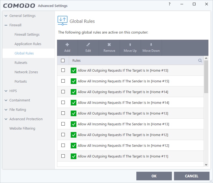
Task: Check the box for Outgoing Home #12 rule
Action: pyautogui.click(x=63, y=134)
